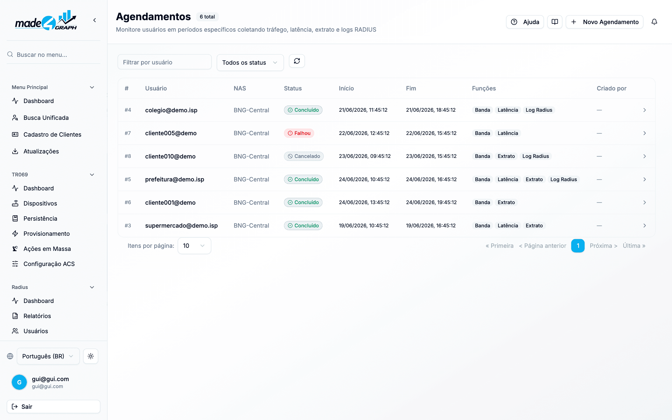Click the made4graph logo
This screenshot has width=672, height=420.
(x=46, y=20)
